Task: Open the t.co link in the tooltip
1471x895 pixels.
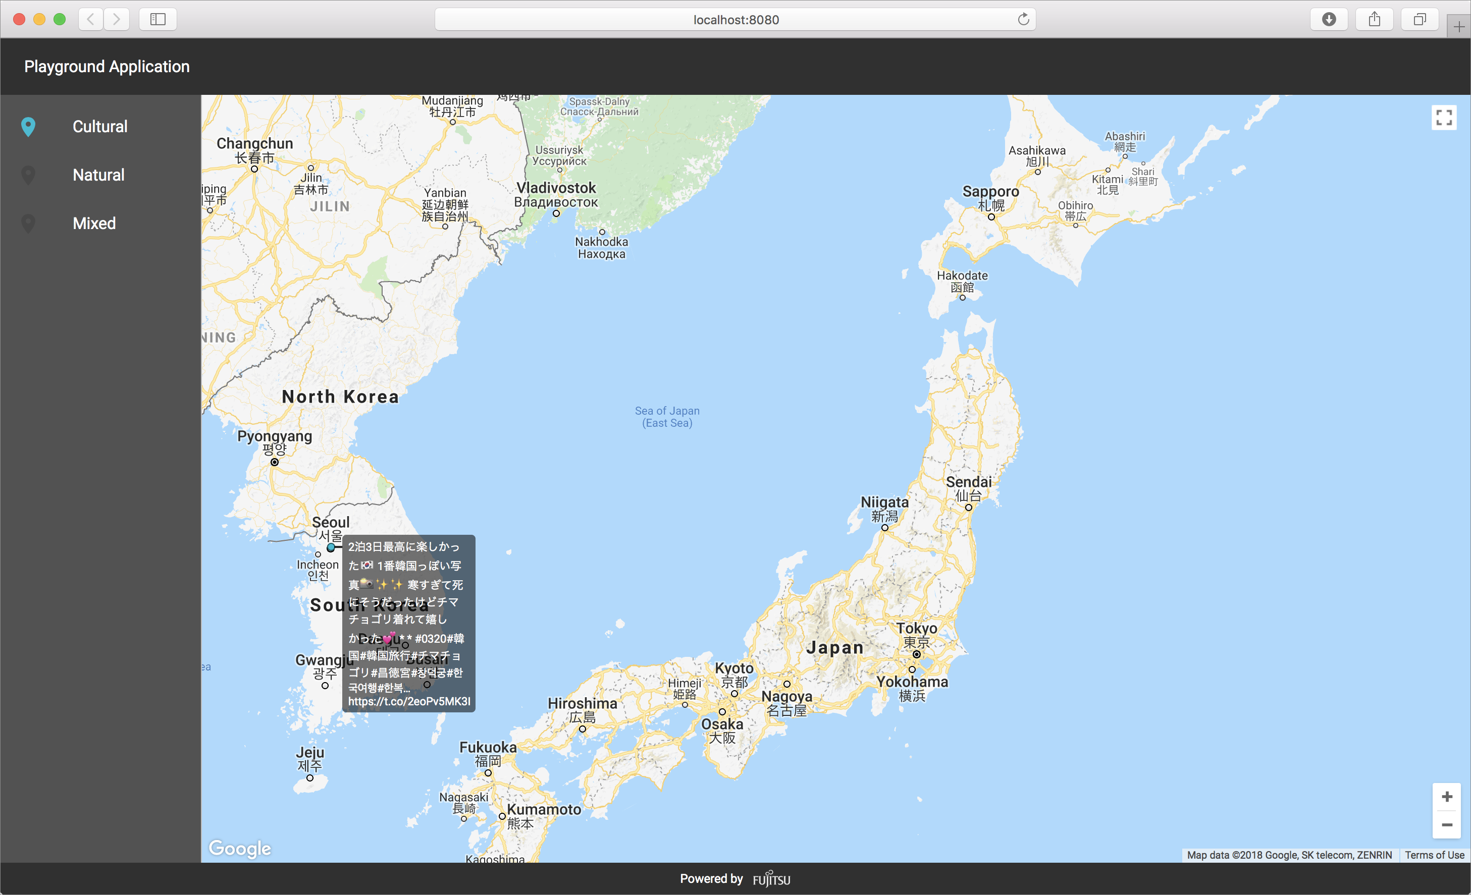Action: click(x=409, y=701)
